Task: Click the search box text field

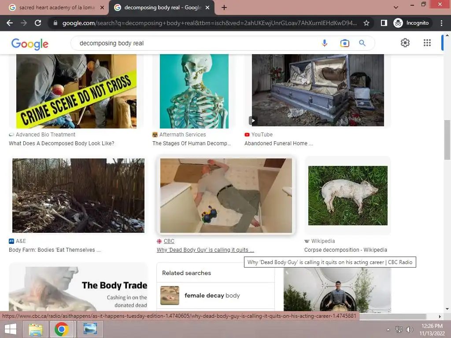Action: click(196, 43)
